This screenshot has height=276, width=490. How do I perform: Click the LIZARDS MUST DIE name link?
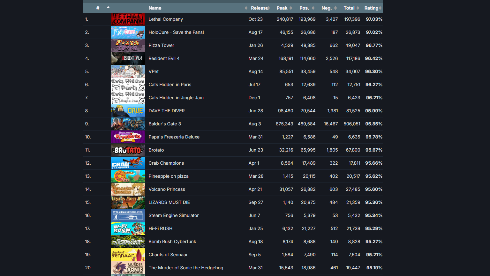[x=169, y=202]
